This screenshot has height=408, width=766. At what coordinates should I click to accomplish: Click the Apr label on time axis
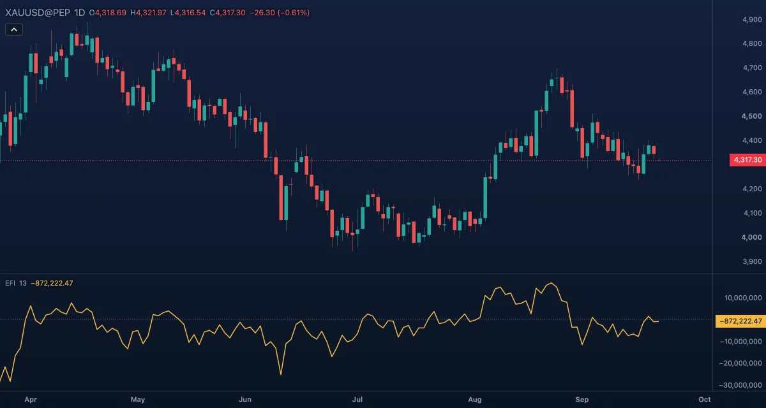tap(30, 400)
